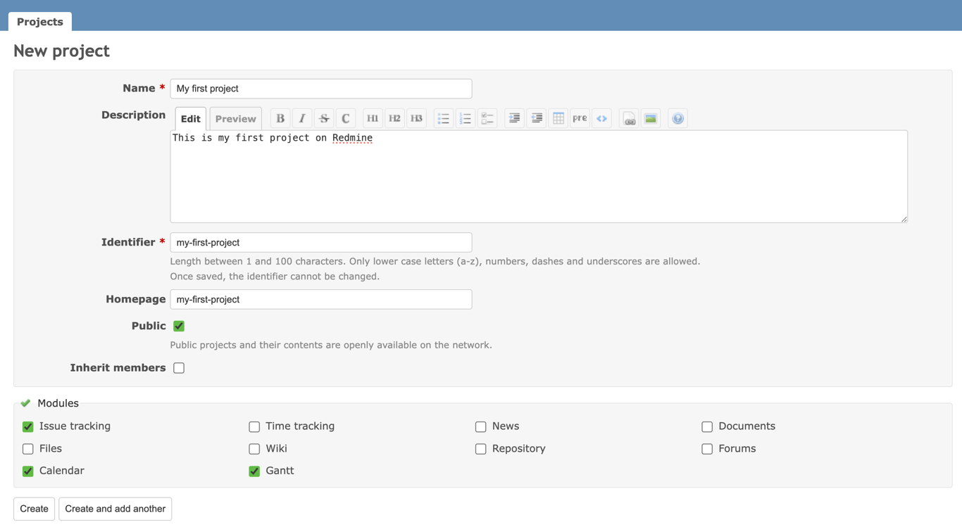Click Create and add another
Image resolution: width=962 pixels, height=527 pixels.
[115, 508]
